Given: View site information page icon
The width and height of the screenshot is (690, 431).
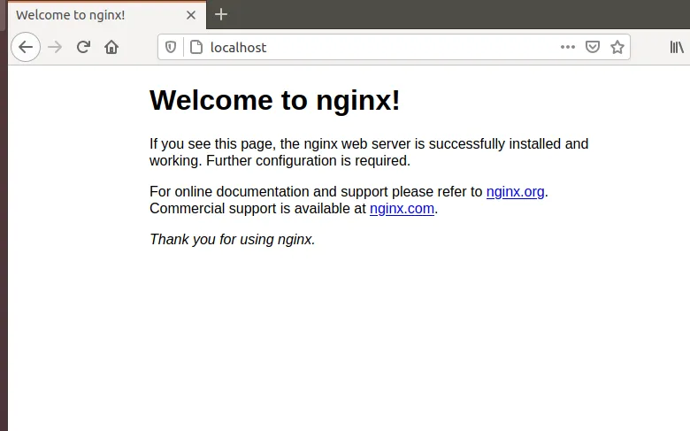Looking at the screenshot, I should [195, 47].
